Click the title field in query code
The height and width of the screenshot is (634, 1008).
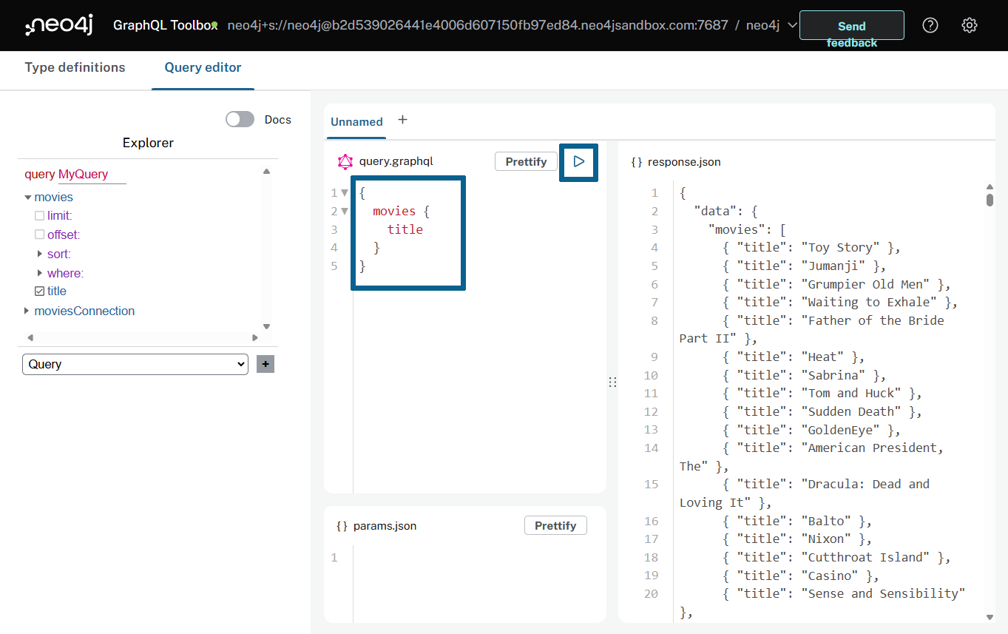[405, 229]
